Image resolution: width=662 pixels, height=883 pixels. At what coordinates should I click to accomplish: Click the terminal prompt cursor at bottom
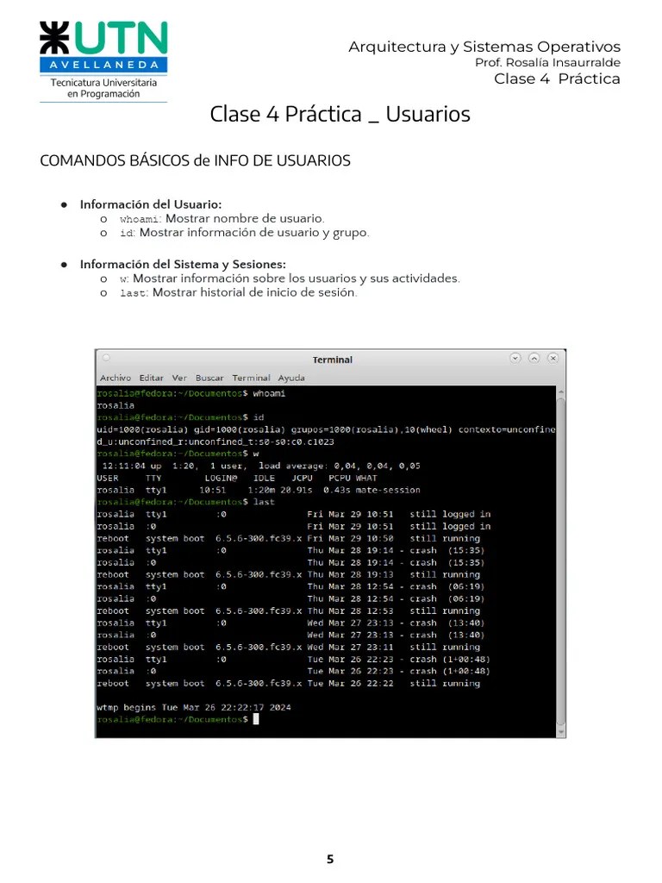256,719
